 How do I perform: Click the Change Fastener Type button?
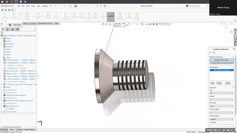click(x=221, y=60)
